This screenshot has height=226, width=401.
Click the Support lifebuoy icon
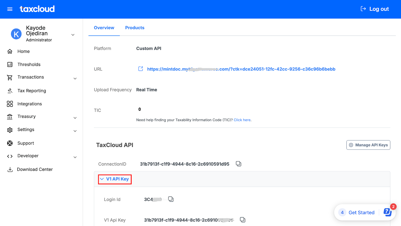[x=10, y=143]
